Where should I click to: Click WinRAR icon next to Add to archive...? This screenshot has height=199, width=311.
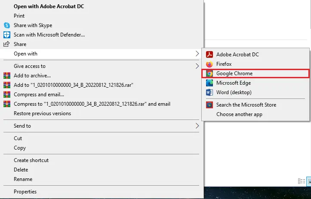click(x=7, y=76)
